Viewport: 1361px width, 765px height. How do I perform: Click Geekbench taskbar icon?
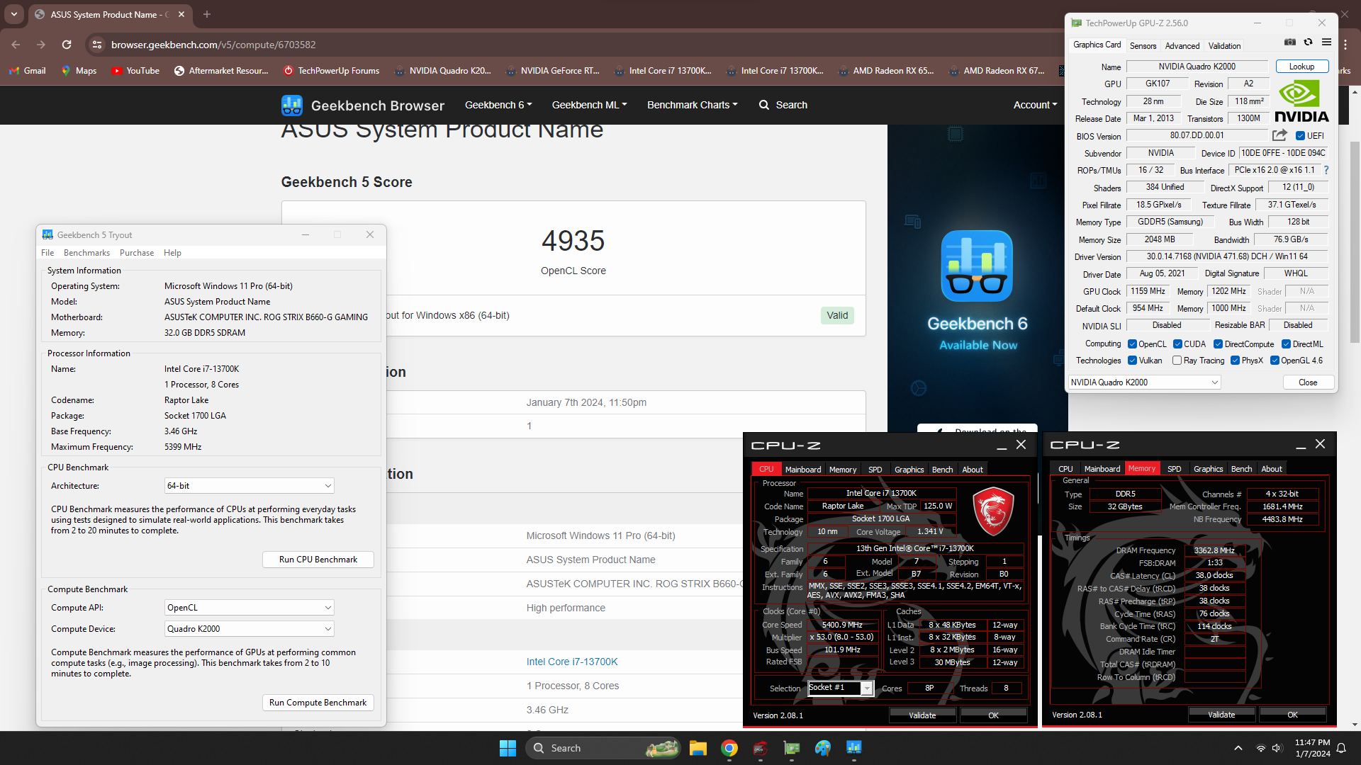pyautogui.click(x=854, y=748)
